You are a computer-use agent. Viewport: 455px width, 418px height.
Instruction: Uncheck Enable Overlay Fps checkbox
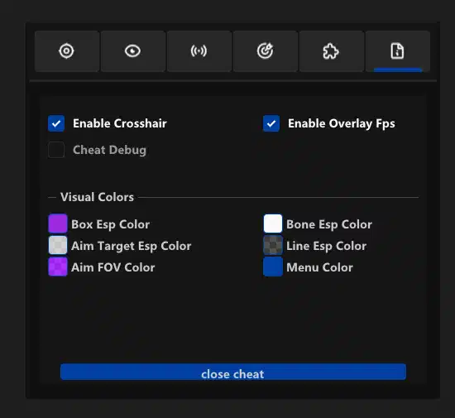tap(271, 123)
